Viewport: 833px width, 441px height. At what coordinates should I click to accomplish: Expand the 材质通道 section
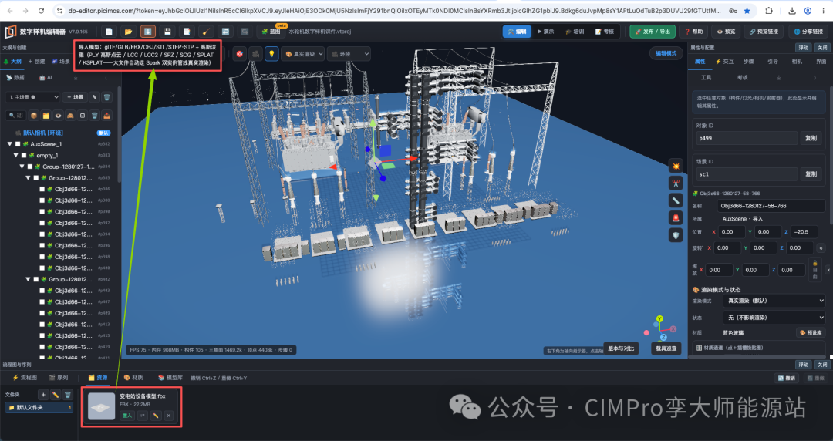(x=760, y=348)
